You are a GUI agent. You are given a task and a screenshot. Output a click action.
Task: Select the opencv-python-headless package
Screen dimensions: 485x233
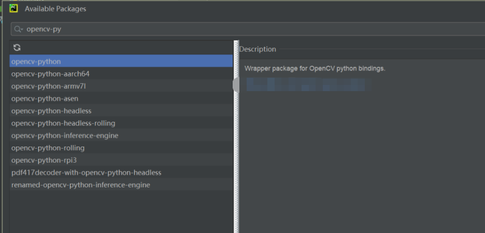(51, 111)
